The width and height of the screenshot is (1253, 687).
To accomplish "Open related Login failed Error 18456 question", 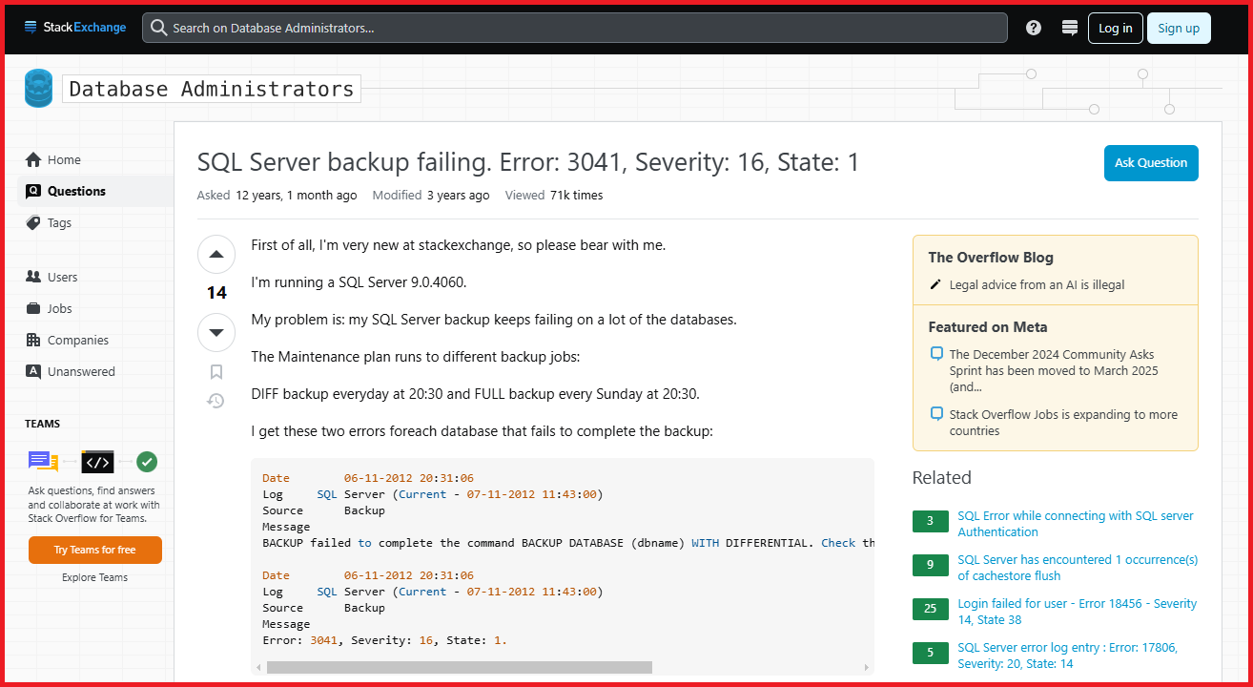I will [1078, 612].
